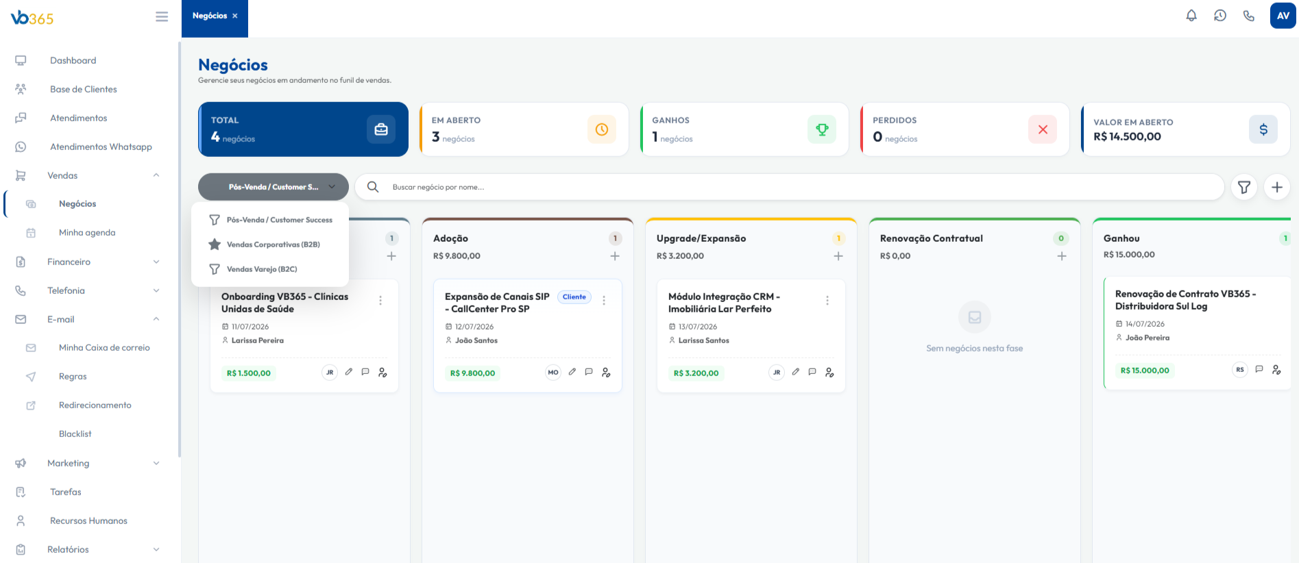Open Blacklist page
Image resolution: width=1299 pixels, height=563 pixels.
75,434
